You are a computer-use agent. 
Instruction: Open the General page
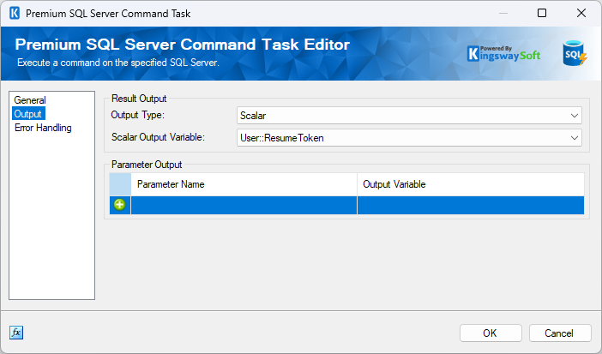pos(30,100)
